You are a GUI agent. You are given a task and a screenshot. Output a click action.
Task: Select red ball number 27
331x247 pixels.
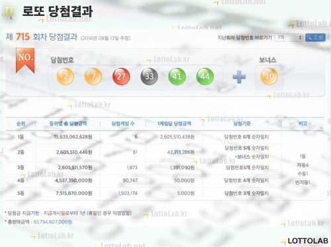[x=121, y=77]
